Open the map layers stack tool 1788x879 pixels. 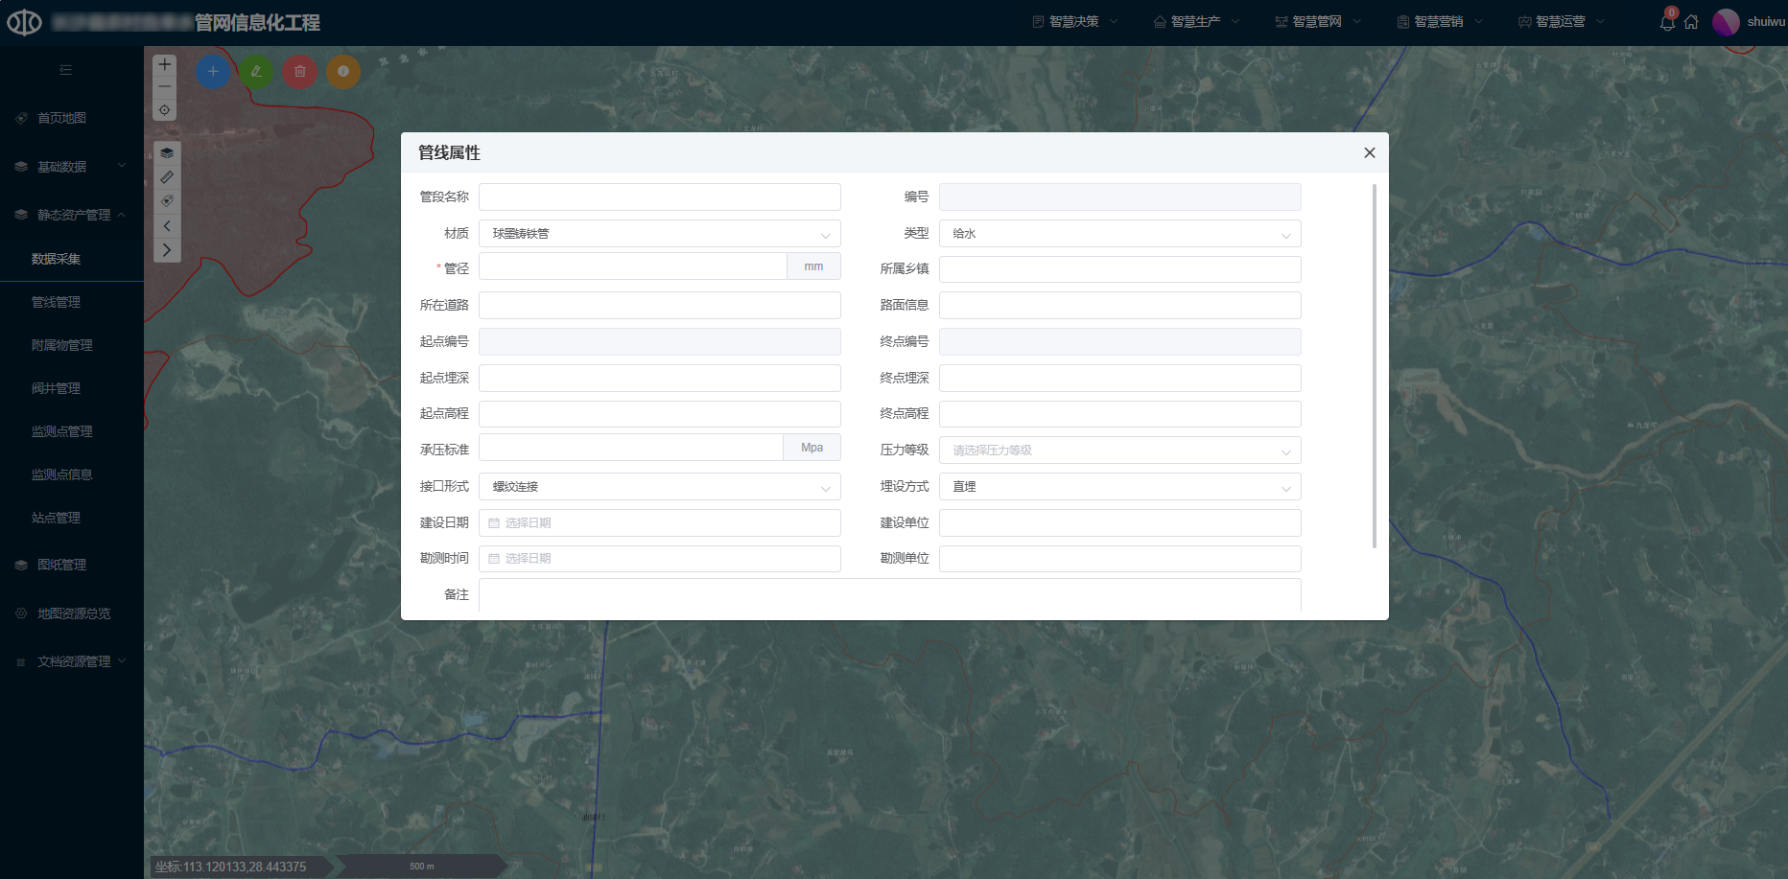click(167, 153)
